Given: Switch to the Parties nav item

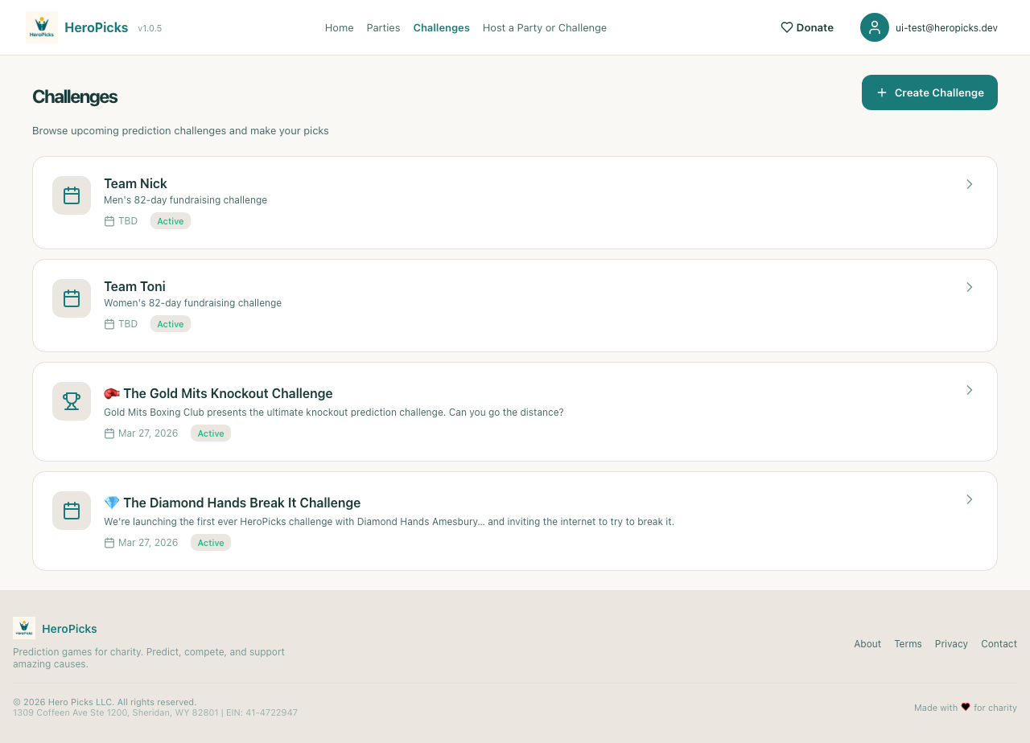Looking at the screenshot, I should (383, 27).
